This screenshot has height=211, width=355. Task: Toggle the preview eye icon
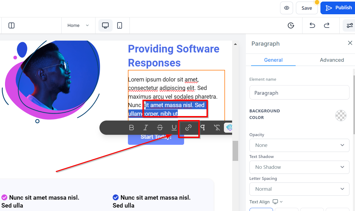[287, 8]
